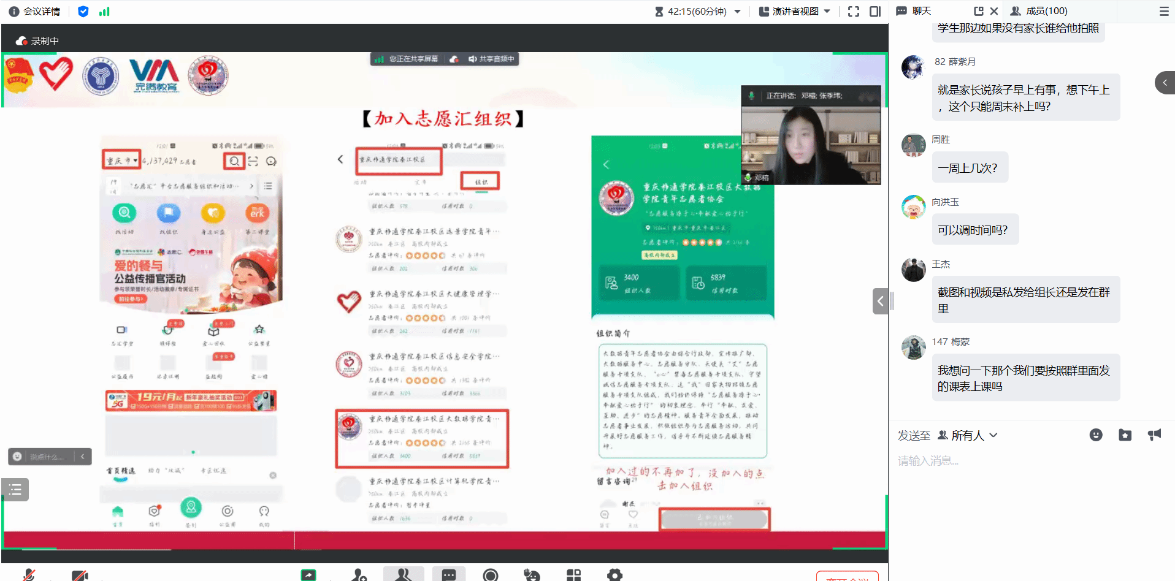Click the megaphone announcement icon in chat
The width and height of the screenshot is (1175, 581).
1154,435
